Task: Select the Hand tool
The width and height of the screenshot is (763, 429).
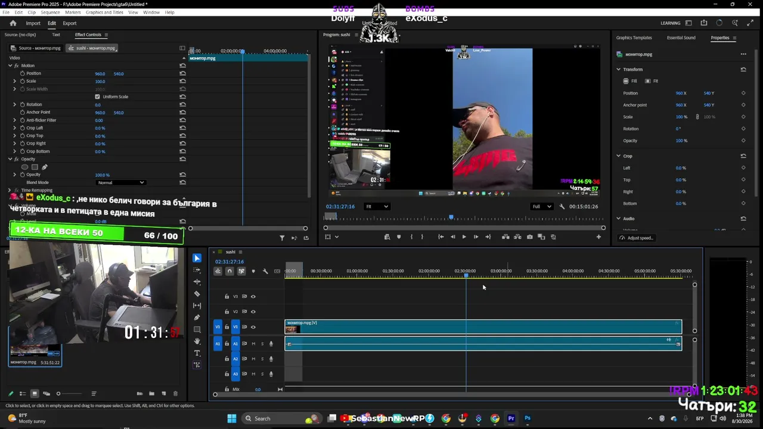Action: click(x=197, y=341)
